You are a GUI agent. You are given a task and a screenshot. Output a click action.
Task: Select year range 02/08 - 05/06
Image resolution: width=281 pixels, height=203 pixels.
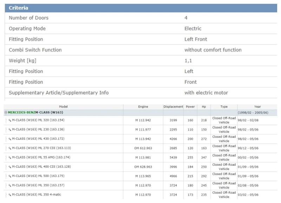(x=248, y=185)
